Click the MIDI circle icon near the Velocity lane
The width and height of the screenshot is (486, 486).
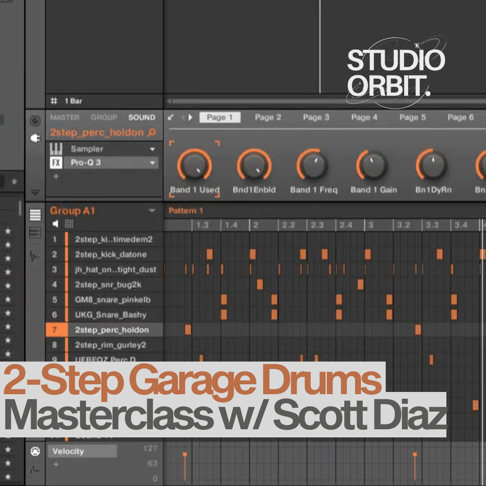pos(36,451)
